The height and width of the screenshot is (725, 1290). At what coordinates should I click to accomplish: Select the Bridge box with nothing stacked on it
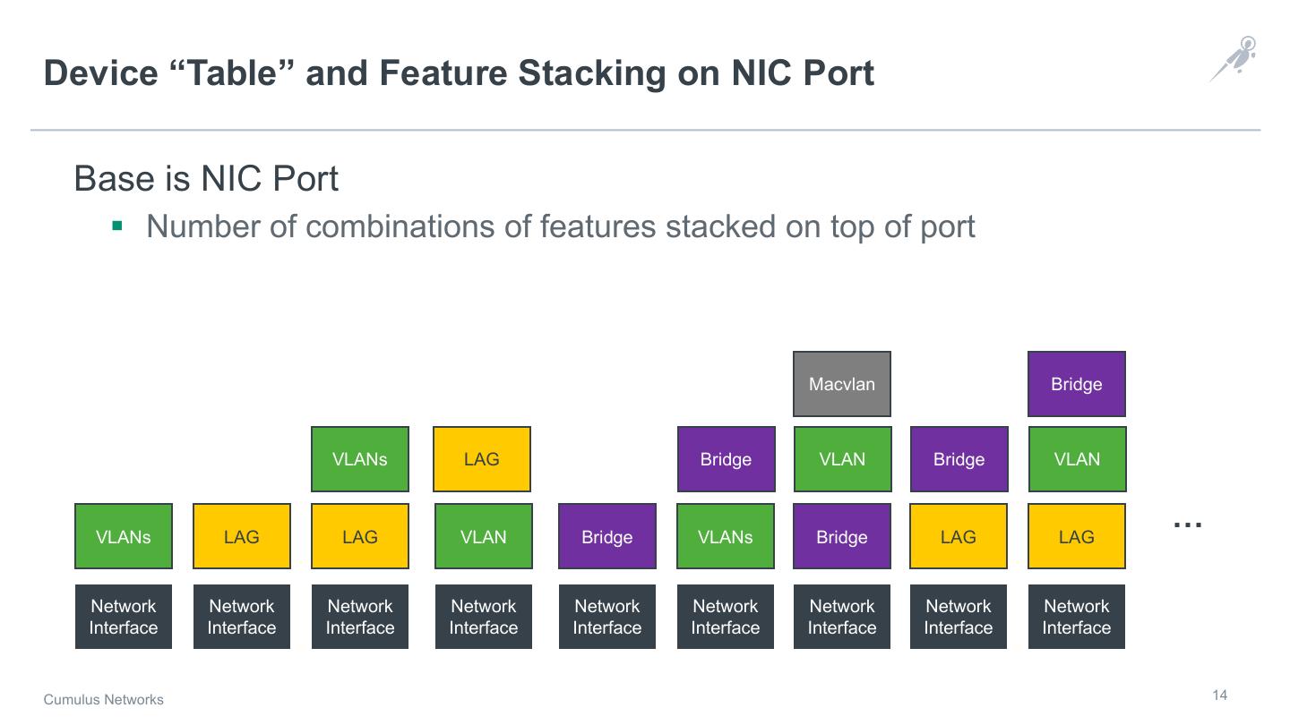coord(607,536)
